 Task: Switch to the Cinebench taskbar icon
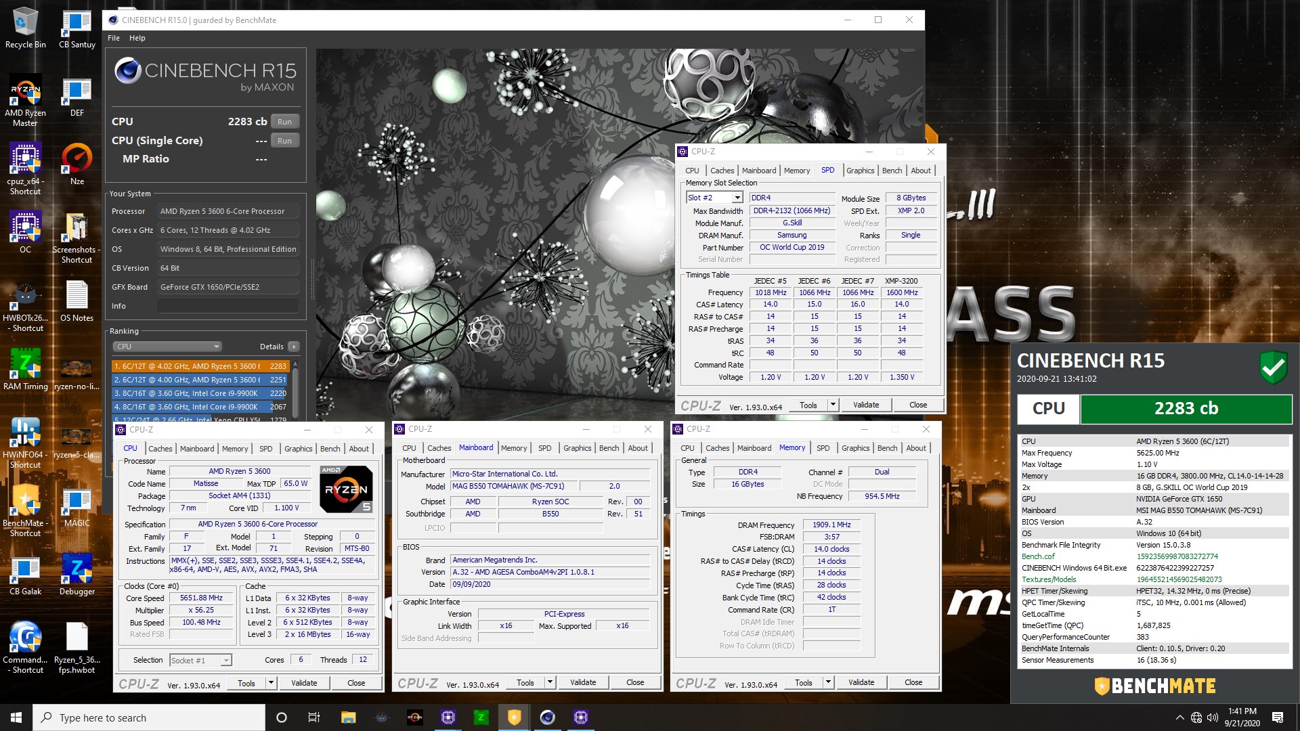pyautogui.click(x=548, y=717)
